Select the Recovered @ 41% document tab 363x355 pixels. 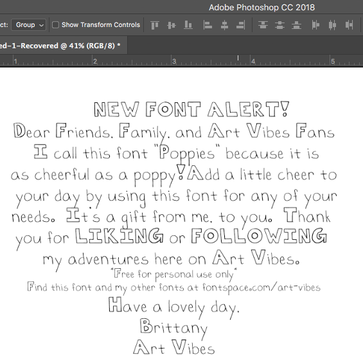(60, 46)
